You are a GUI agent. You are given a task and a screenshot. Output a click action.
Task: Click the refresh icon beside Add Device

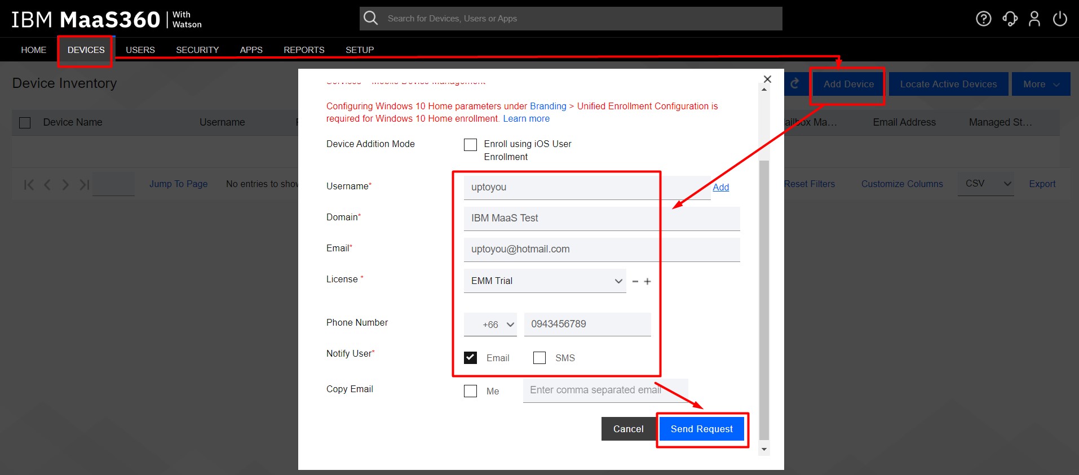click(x=795, y=83)
